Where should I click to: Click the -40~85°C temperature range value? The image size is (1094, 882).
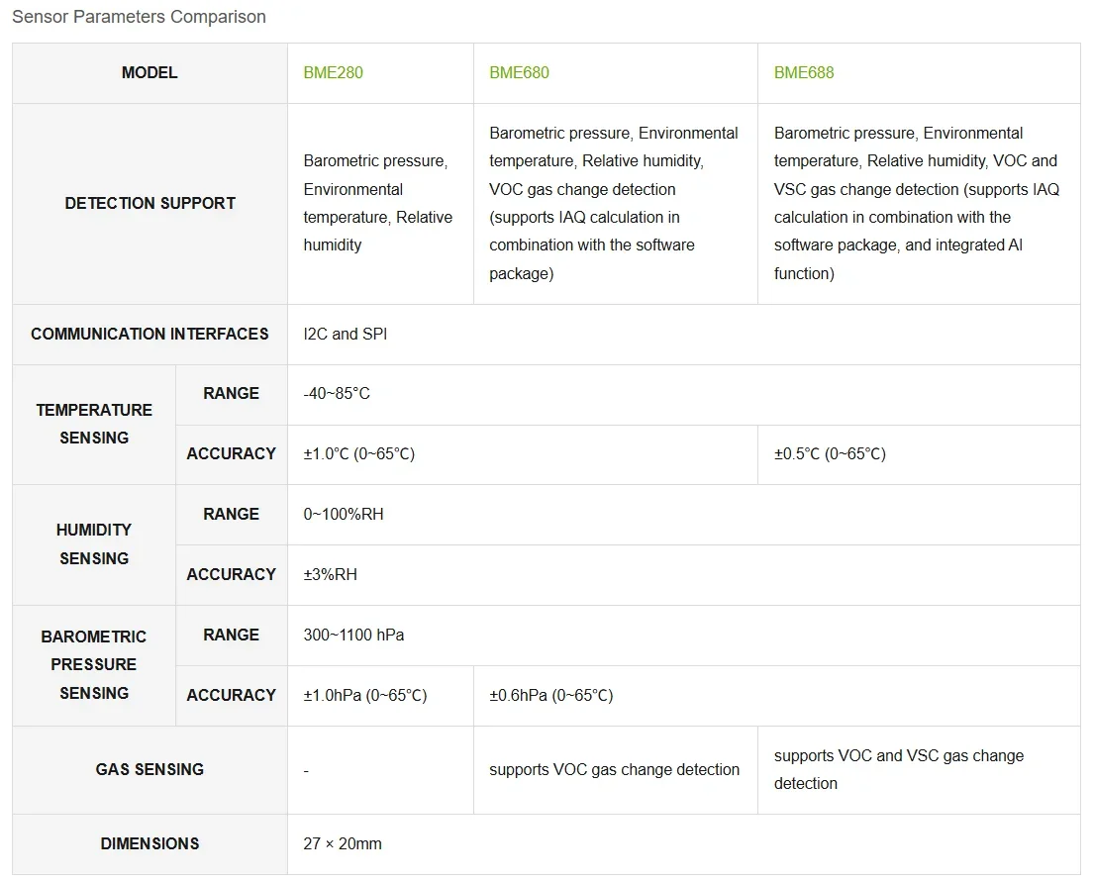point(337,394)
